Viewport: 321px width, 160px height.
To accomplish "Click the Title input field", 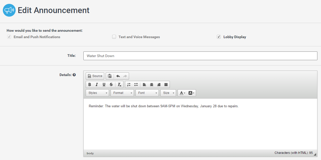I will click(200, 56).
